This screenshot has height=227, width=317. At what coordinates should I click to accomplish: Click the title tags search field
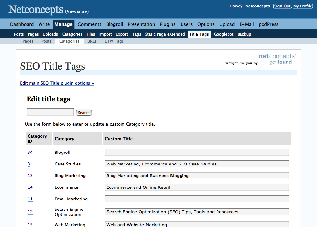click(50, 112)
